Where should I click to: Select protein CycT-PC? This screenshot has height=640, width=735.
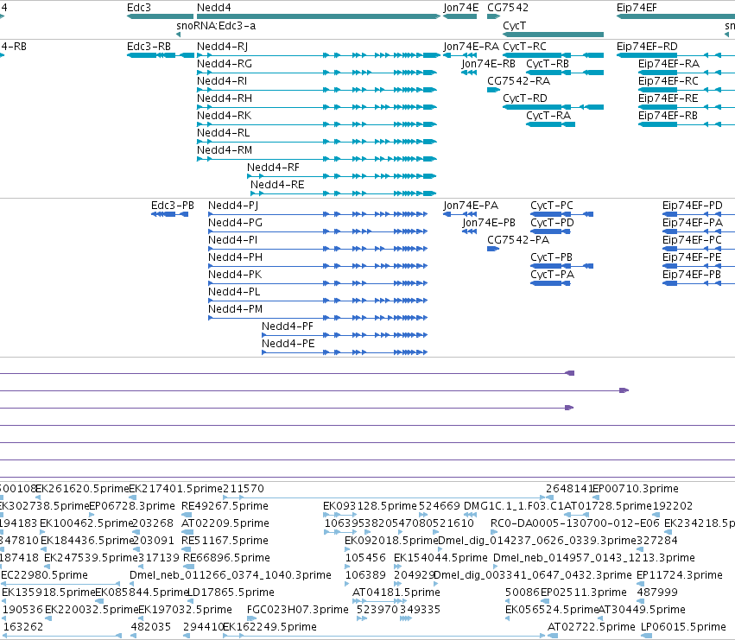coord(552,206)
